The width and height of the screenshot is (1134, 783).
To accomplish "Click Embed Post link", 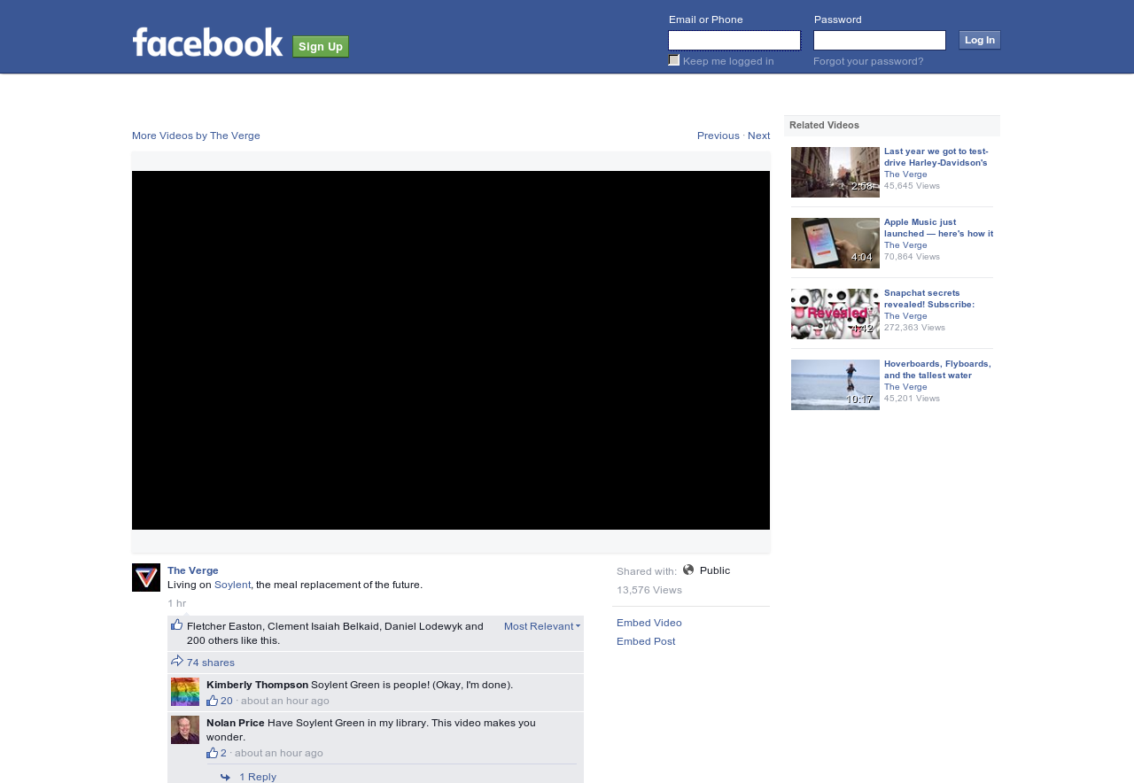I will click(646, 641).
